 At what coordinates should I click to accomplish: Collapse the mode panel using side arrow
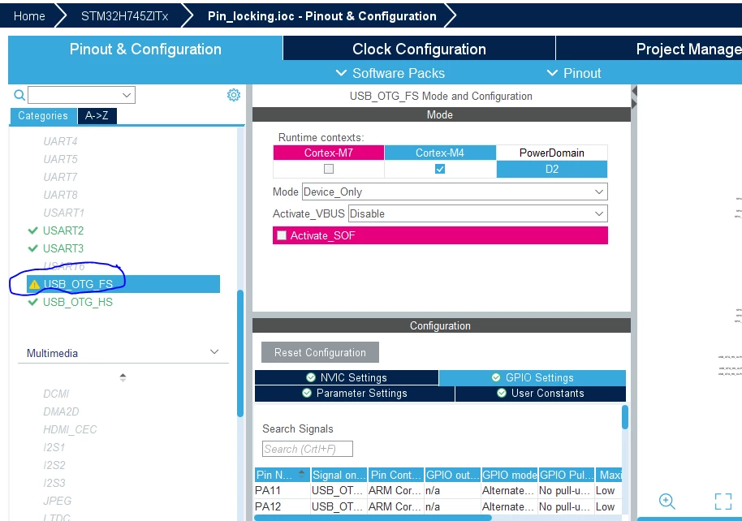point(635,91)
